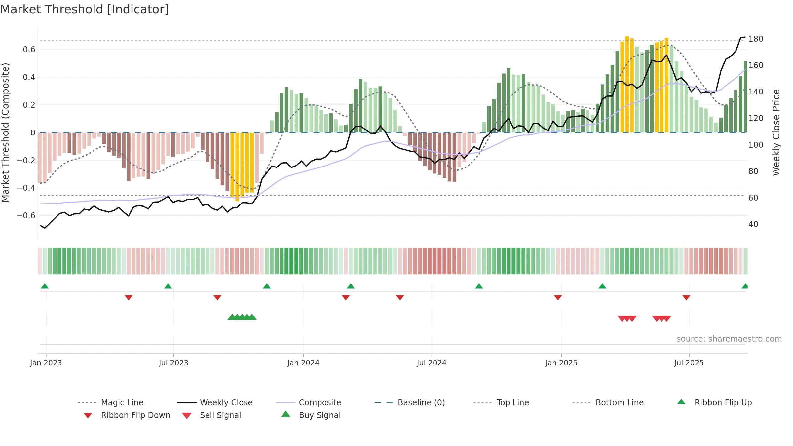793x446 pixels.
Task: Select the Ribbon Flip Down marker in Sep 2023
Action: coord(217,298)
